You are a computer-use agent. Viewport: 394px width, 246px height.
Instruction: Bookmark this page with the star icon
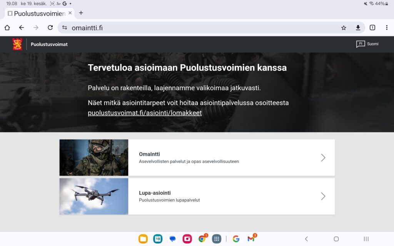(344, 28)
